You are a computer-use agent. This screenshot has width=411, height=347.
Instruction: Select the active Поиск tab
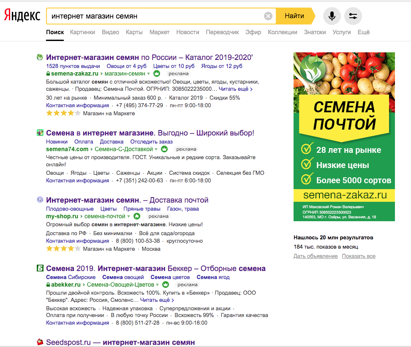point(55,32)
